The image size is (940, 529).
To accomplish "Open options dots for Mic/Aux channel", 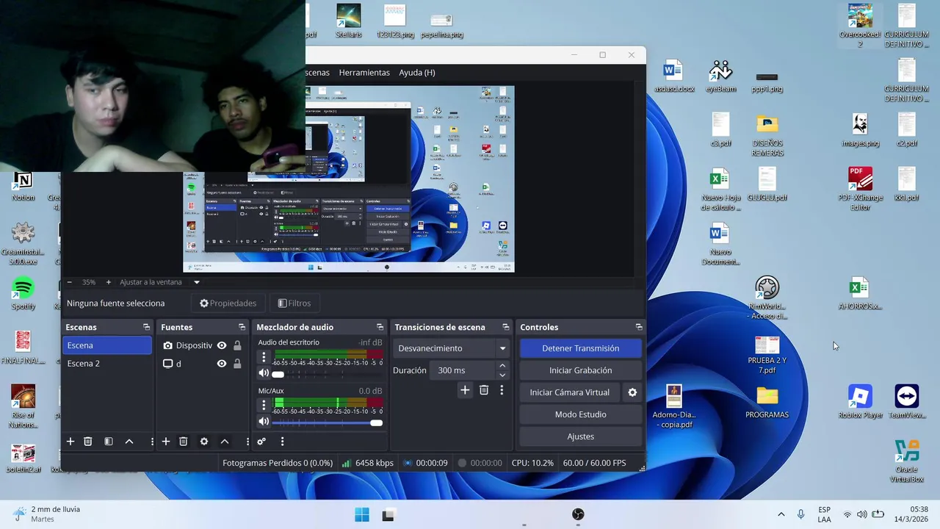I will pyautogui.click(x=264, y=405).
